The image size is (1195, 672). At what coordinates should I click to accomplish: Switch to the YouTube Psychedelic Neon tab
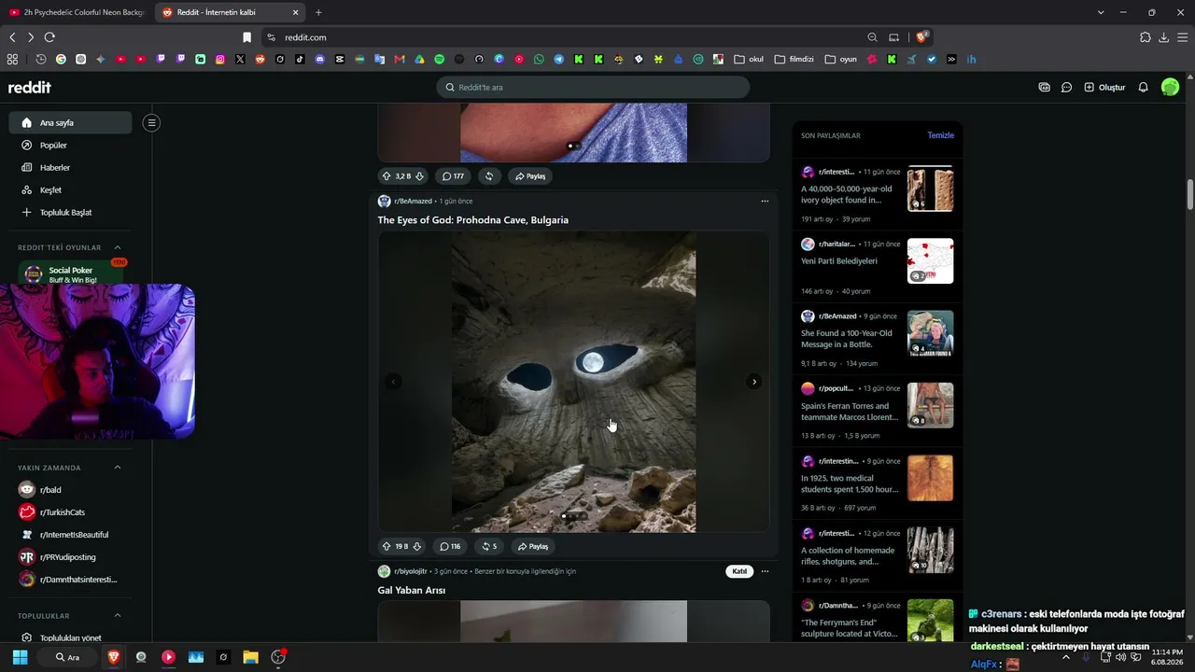click(77, 12)
